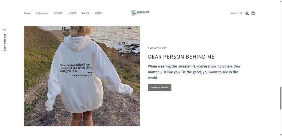Open the PANTS category link
Image resolution: width=282 pixels, height=136 pixels.
pos(86,13)
